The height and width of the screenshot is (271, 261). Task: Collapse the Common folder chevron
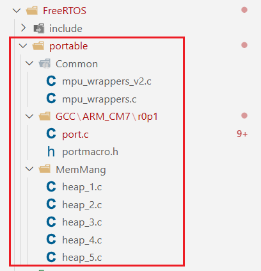pos(29,63)
